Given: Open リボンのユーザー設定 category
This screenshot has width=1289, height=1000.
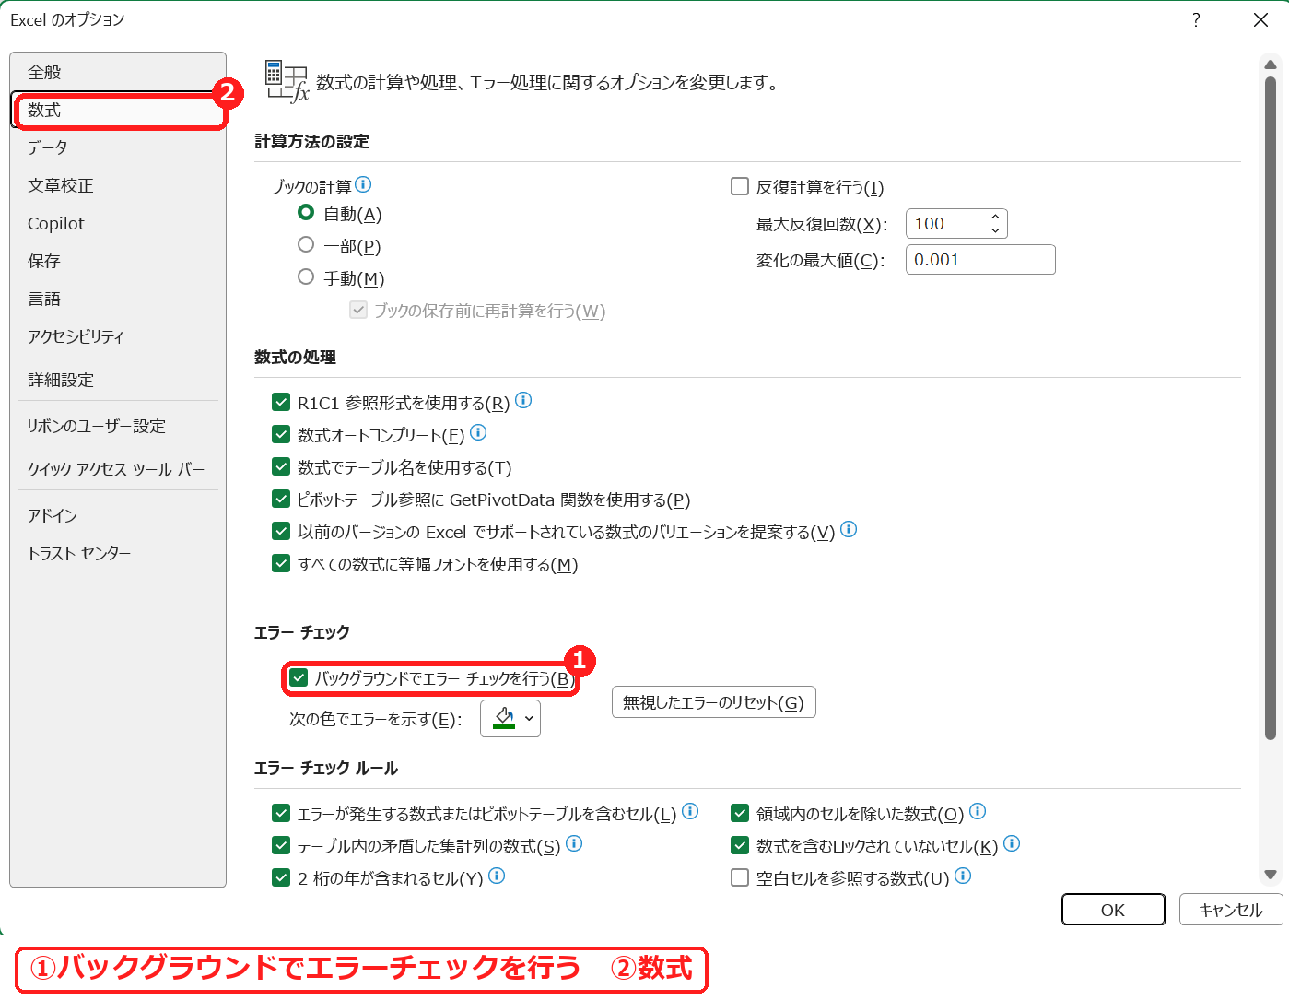Looking at the screenshot, I should 118,426.
